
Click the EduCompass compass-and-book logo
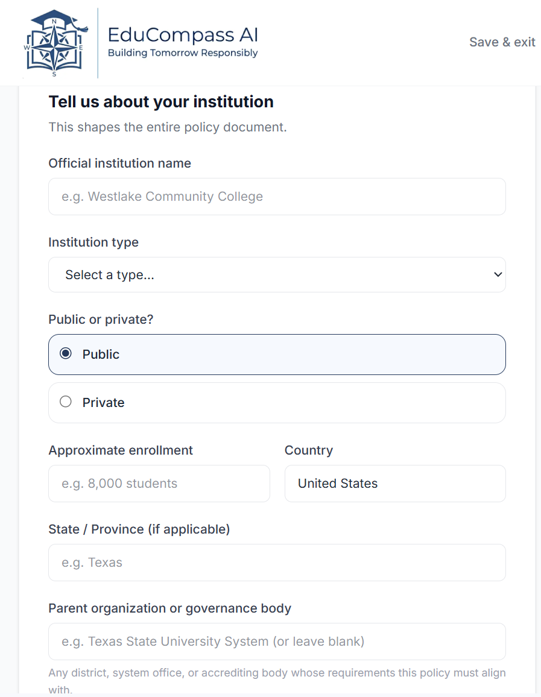(55, 43)
